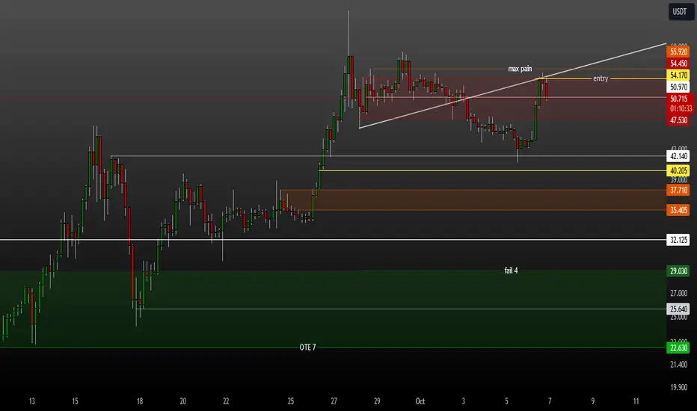Click the 40.205 yellow price label
The image size is (697, 411).
tap(678, 170)
